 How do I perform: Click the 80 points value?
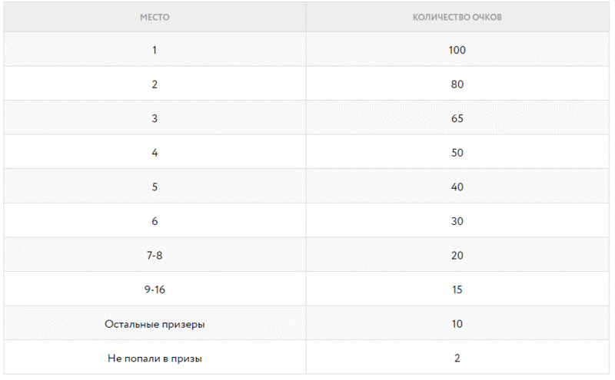[457, 84]
